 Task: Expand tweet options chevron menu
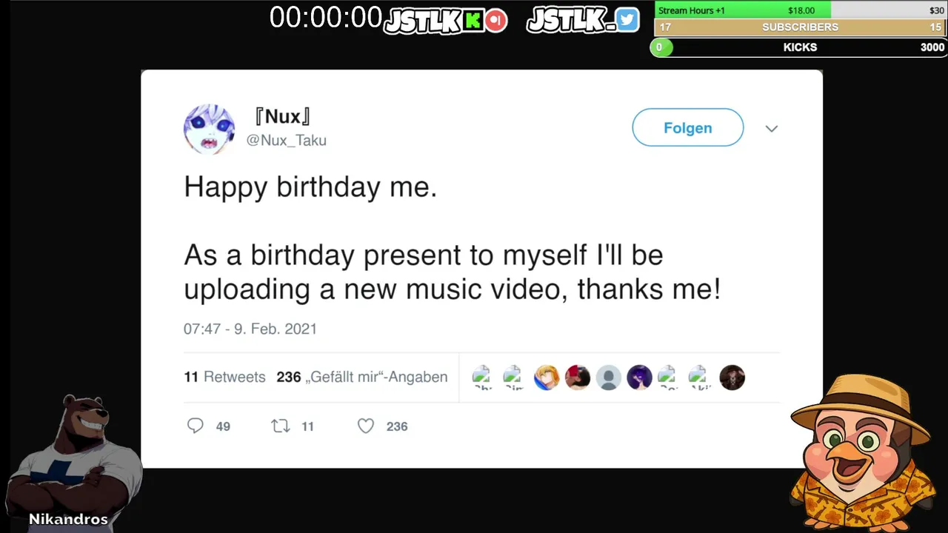pyautogui.click(x=772, y=129)
